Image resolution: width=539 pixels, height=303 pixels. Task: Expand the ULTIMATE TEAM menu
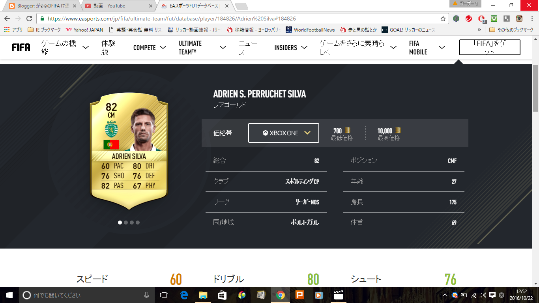202,47
